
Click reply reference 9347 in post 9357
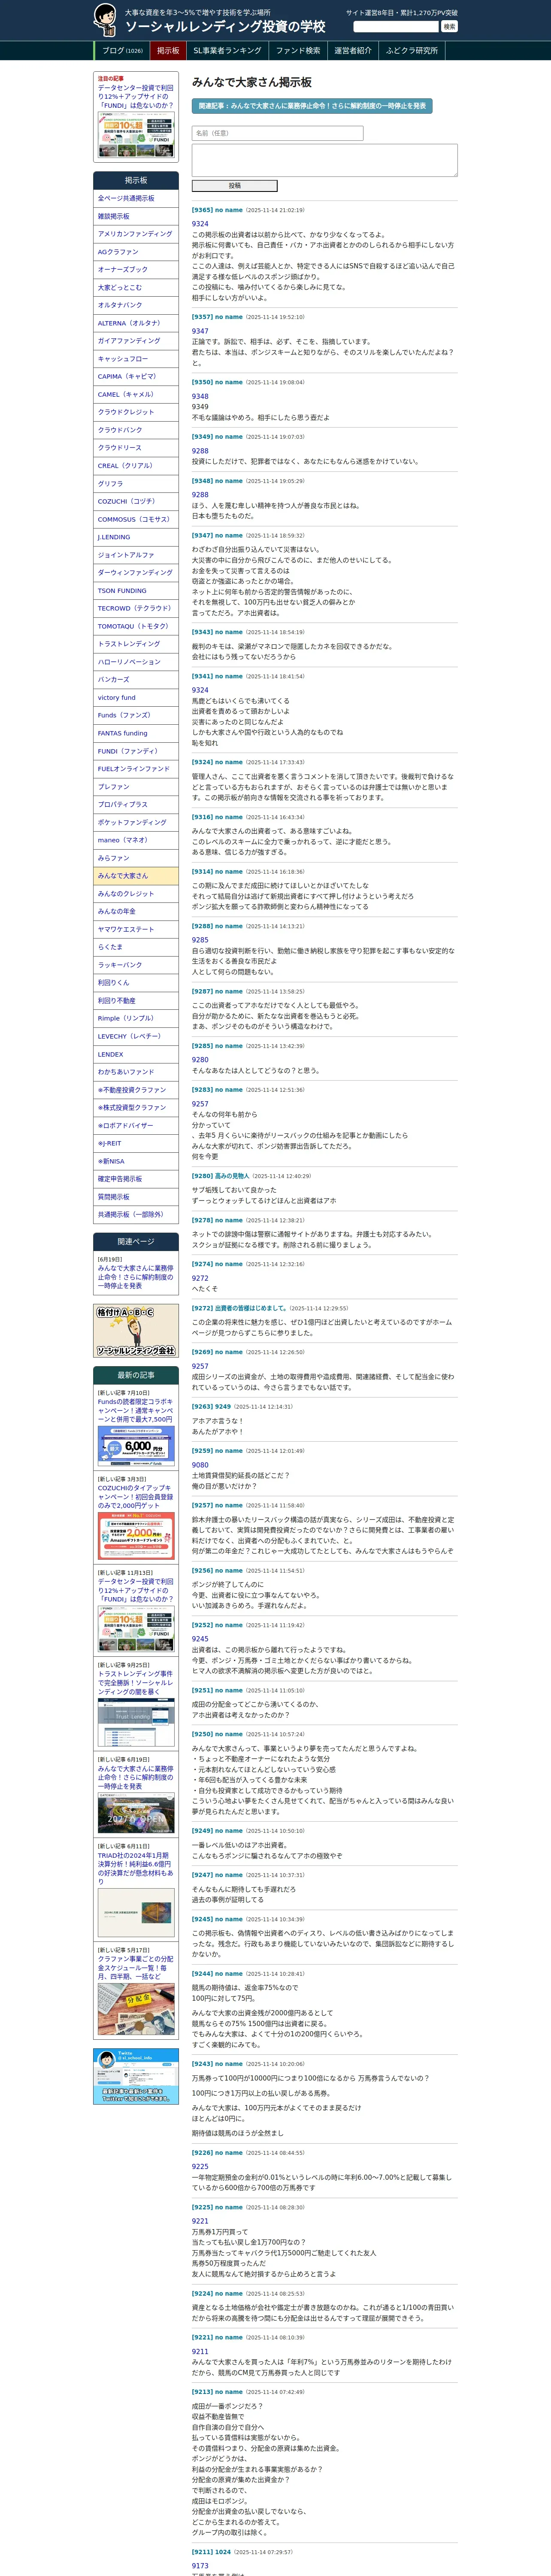200,331
